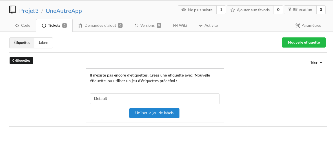Click the Wiki book icon
This screenshot has height=157, width=333.
175,26
